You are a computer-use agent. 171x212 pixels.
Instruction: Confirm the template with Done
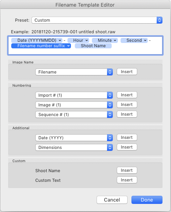(147, 200)
